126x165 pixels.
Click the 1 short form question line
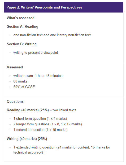40,119
